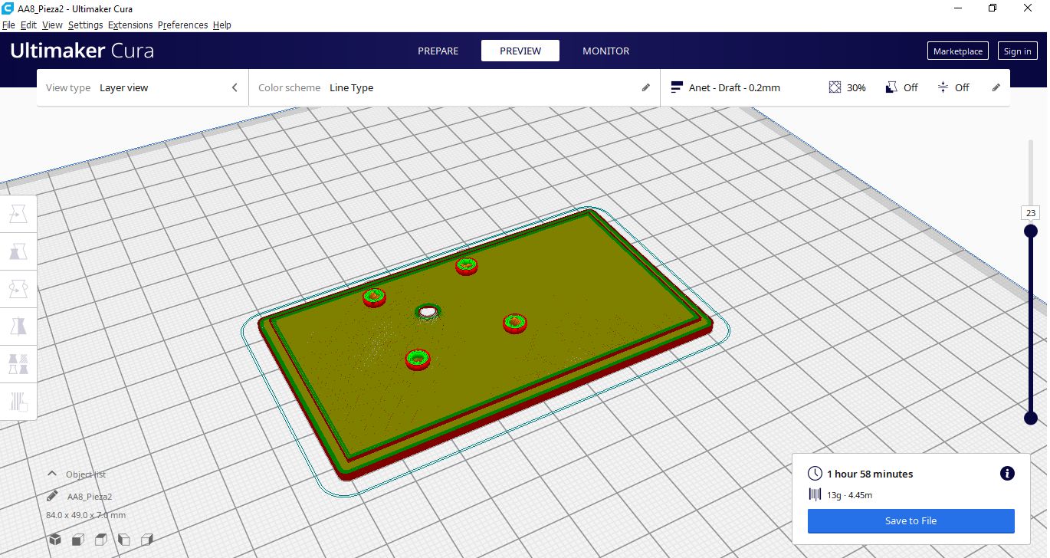Screen dimensions: 1050x558
Task: Open the View menu
Action: [x=52, y=25]
